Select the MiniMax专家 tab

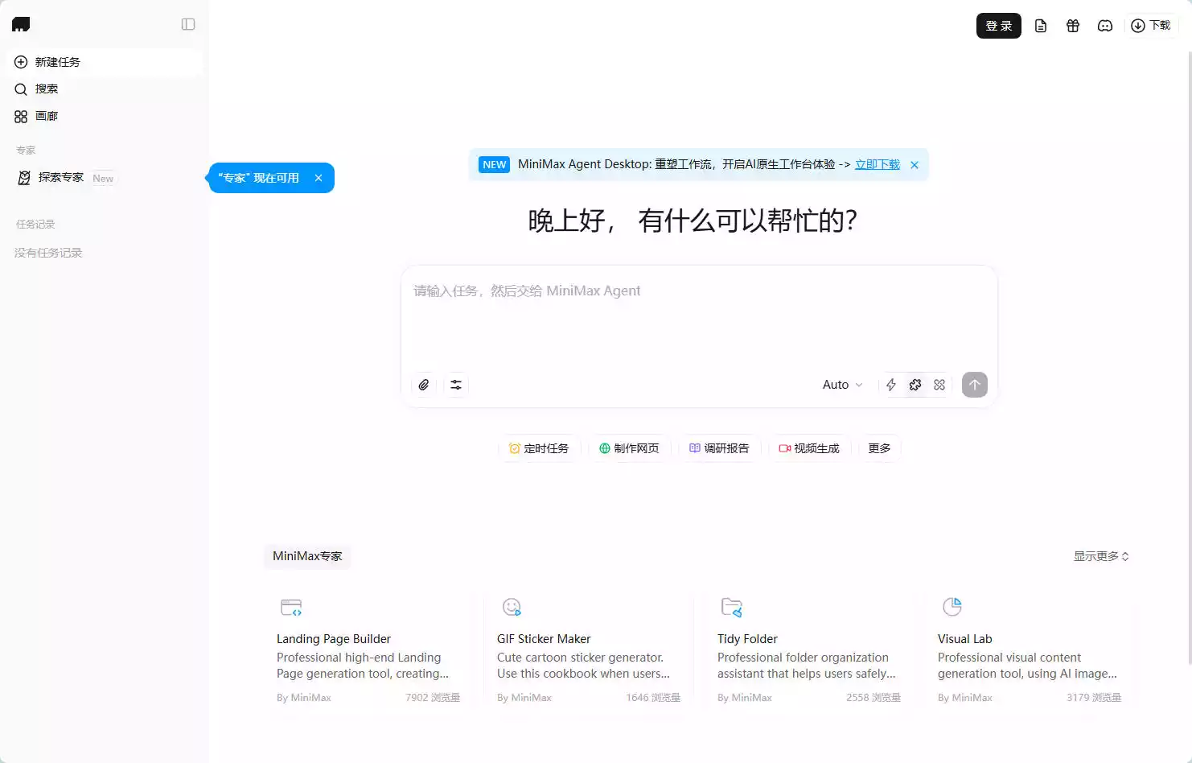tap(307, 556)
